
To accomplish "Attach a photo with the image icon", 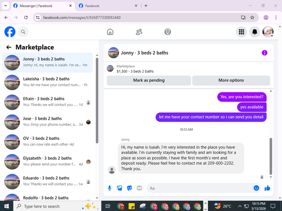I will click(x=120, y=188).
